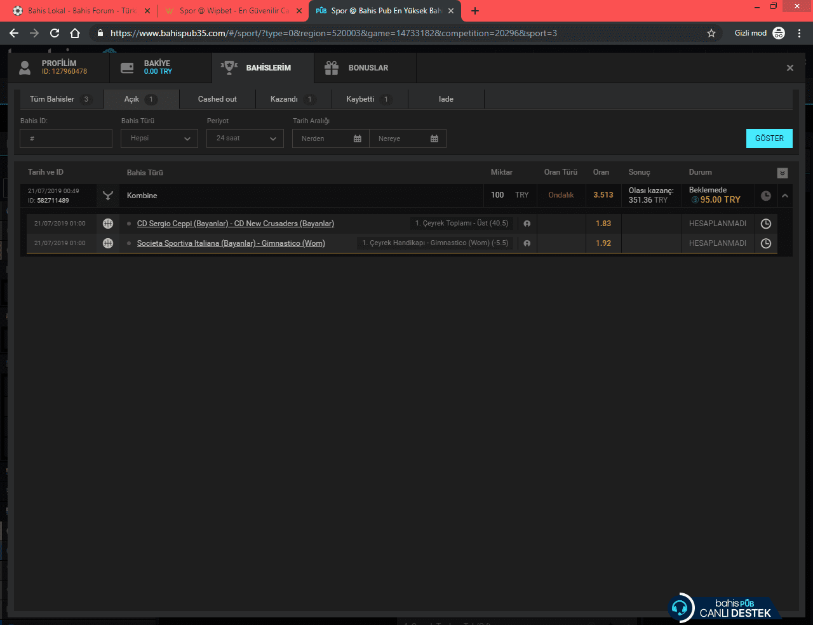Click the Gizli mod incognito icon

[779, 33]
